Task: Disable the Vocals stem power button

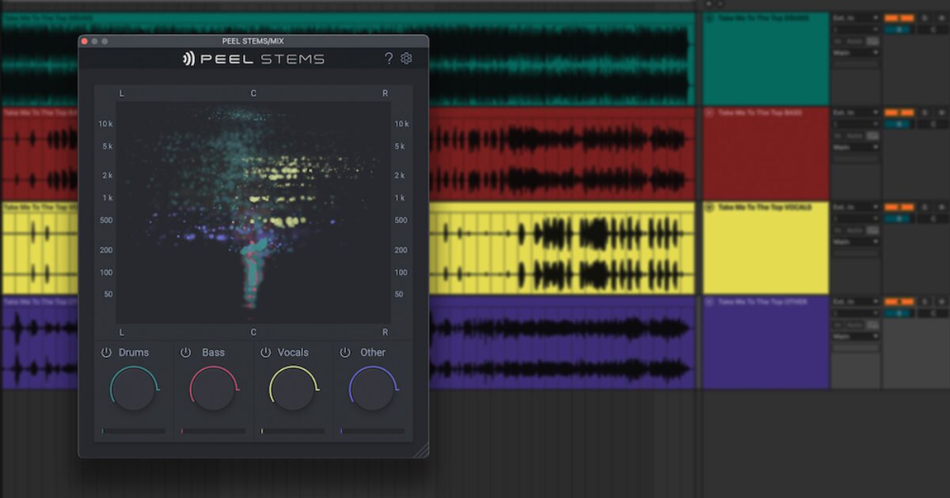Action: 266,353
